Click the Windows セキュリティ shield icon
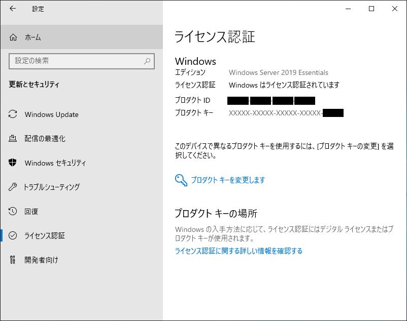This screenshot has height=321, width=407. (x=13, y=163)
